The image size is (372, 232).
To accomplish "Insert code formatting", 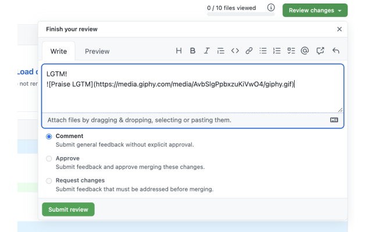I will pos(235,51).
